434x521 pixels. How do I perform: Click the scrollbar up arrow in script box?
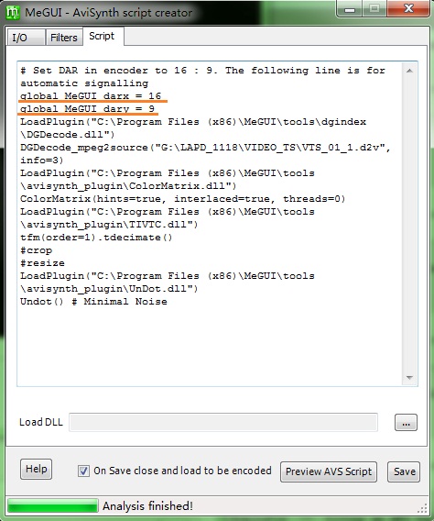tap(409, 71)
